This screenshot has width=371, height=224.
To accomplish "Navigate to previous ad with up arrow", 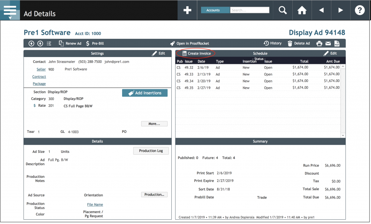I will [31, 43].
